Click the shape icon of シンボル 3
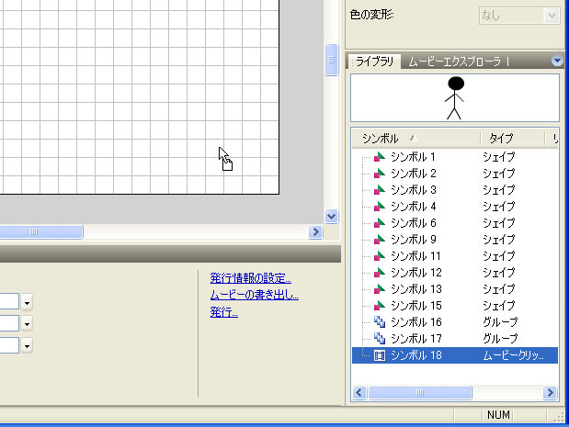Viewport: 569px width, 427px height. pos(380,190)
